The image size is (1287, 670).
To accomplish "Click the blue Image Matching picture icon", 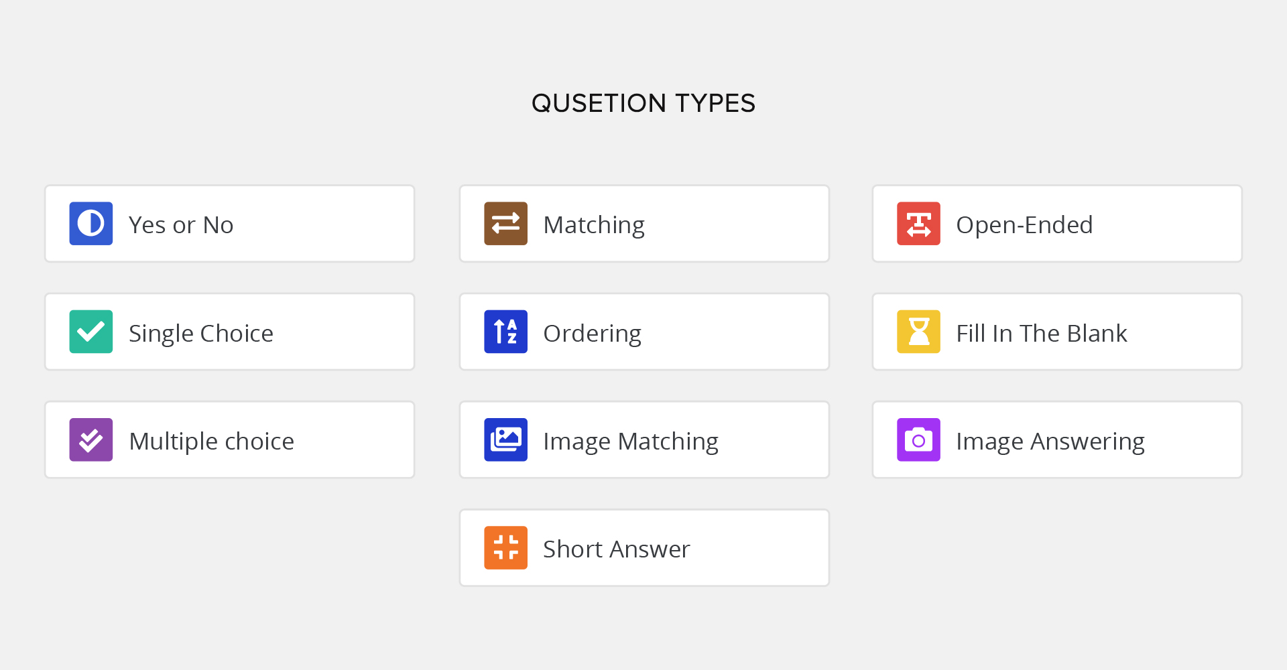I will click(x=505, y=440).
